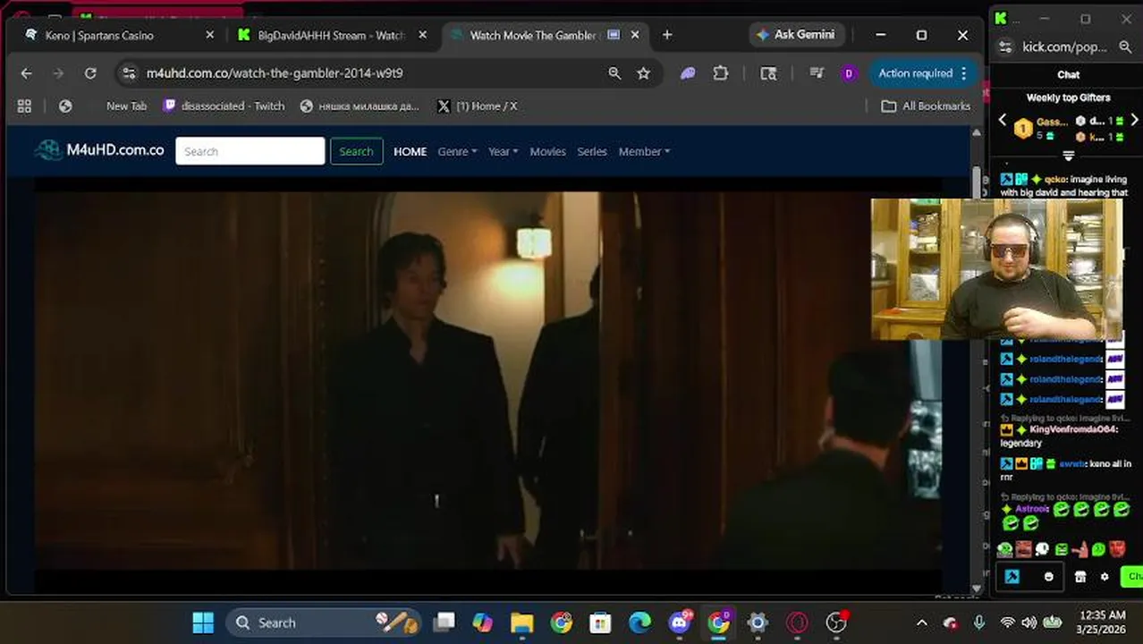Open Microsoft Edge from taskbar
This screenshot has height=644, width=1143.
coord(639,623)
